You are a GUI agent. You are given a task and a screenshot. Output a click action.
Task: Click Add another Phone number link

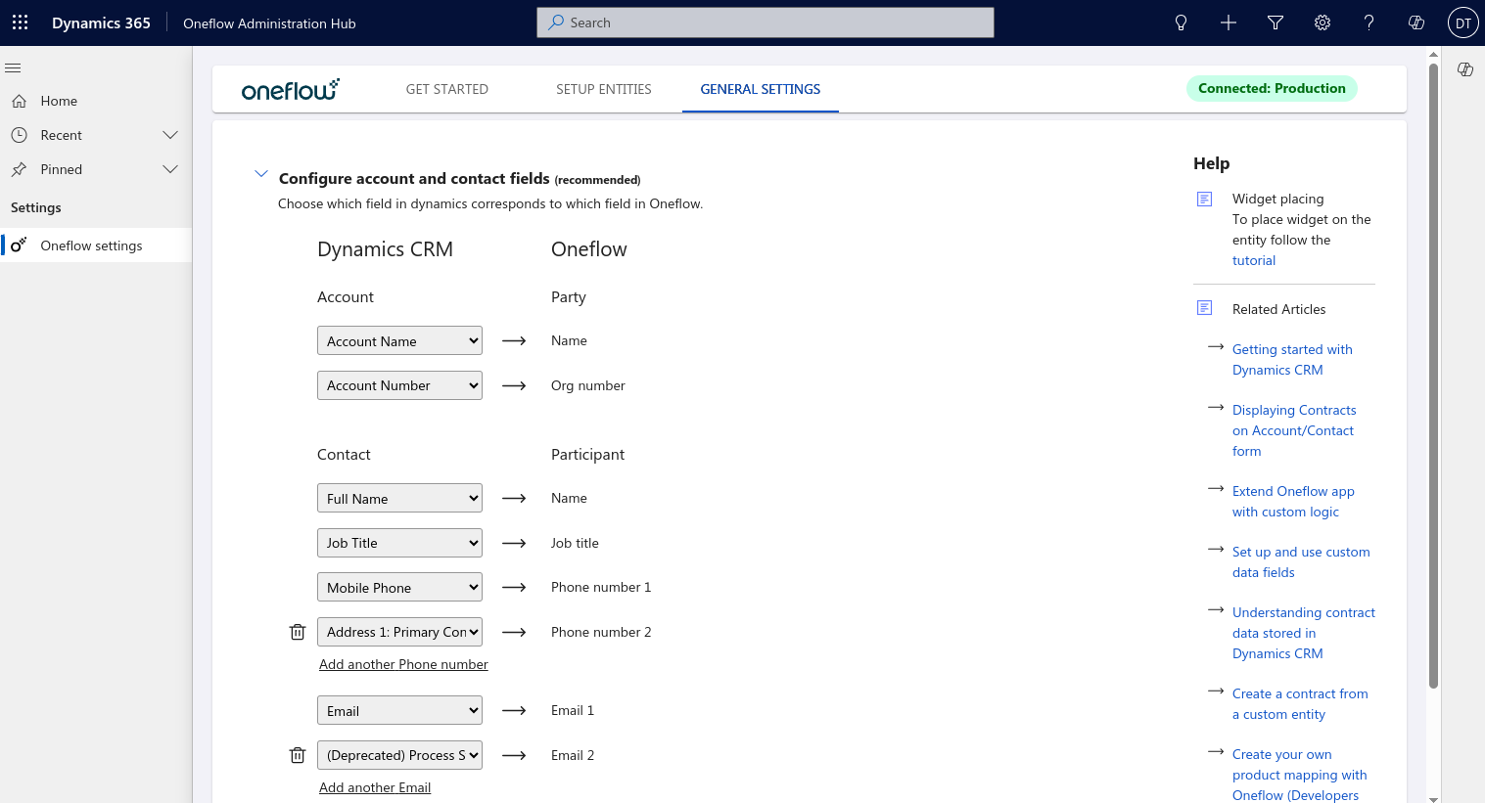(403, 664)
